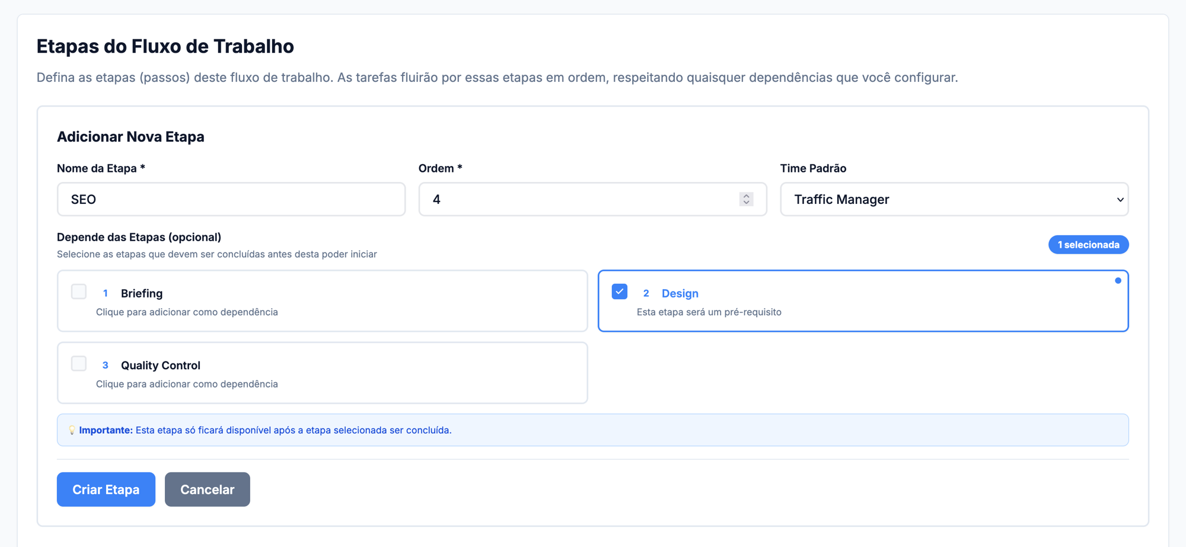Click the blue dot on Design card
Image resolution: width=1186 pixels, height=547 pixels.
point(1118,281)
